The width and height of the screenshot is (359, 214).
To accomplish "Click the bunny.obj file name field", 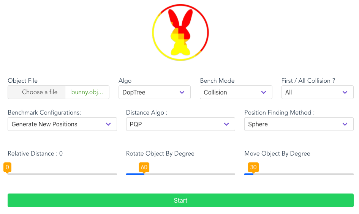I will coord(87,92).
